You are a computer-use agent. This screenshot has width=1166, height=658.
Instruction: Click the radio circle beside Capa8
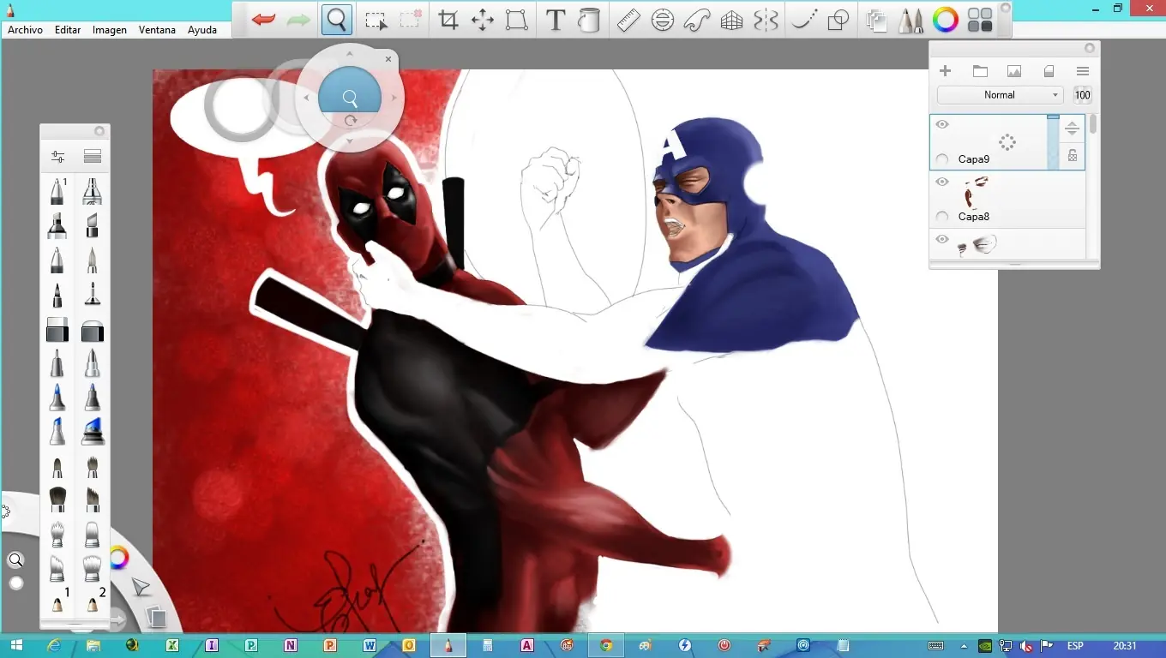942,217
